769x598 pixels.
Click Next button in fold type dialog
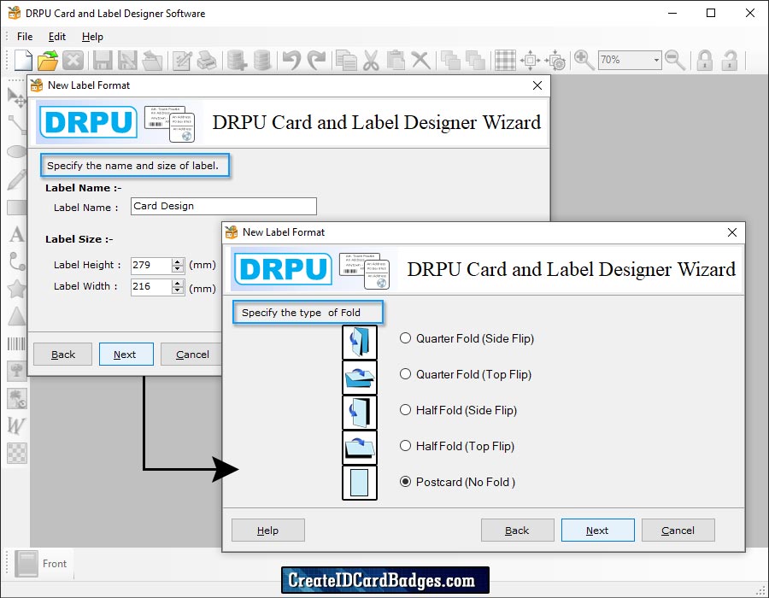point(597,531)
